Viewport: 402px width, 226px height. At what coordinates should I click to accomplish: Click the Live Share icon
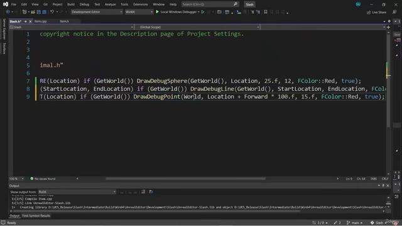369,13
